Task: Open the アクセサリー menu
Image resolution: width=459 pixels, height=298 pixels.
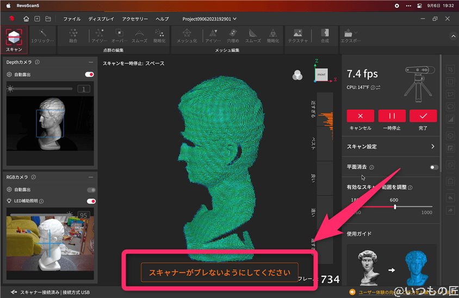Action: tap(134, 19)
